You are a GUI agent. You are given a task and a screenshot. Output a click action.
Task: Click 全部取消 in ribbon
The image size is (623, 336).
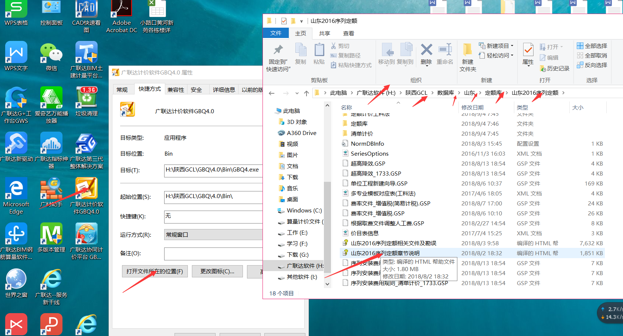pyautogui.click(x=592, y=55)
